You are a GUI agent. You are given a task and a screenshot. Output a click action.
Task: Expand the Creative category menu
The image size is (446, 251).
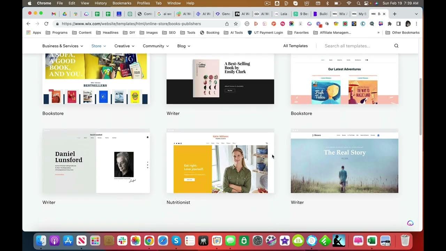point(124,46)
